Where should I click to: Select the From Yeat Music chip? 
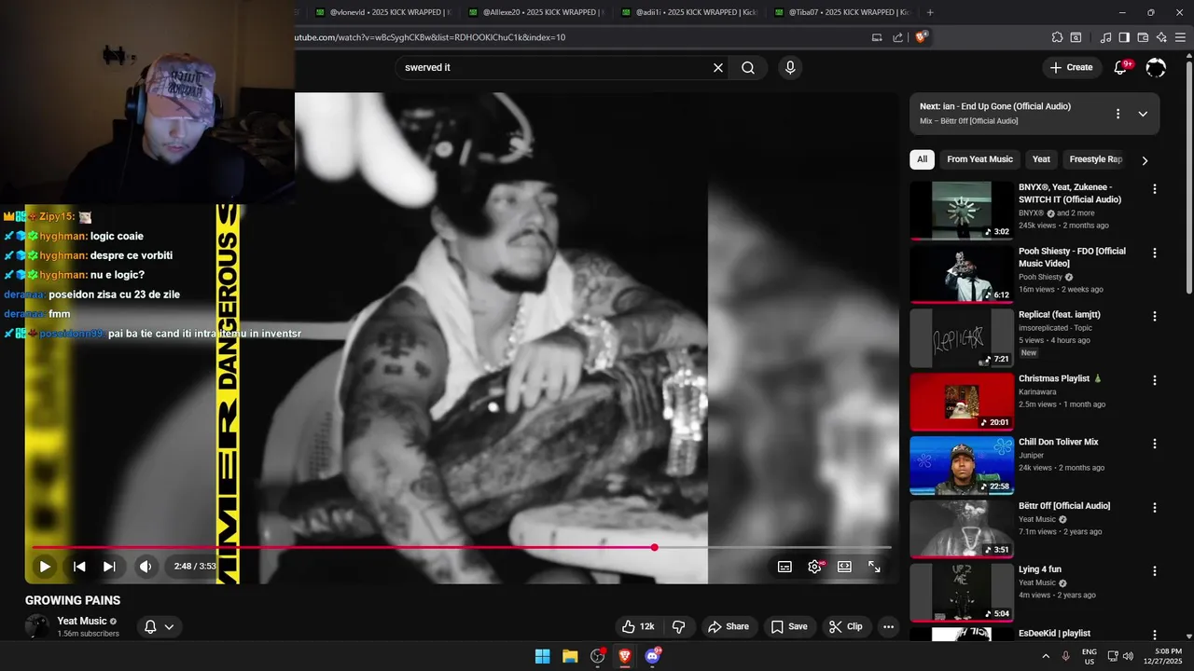(979, 159)
